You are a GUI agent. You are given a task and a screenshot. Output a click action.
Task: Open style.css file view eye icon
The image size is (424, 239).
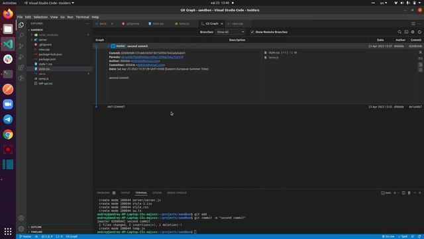[295, 52]
